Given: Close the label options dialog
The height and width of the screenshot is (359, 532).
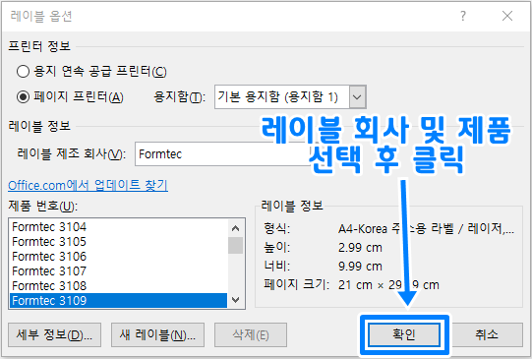Looking at the screenshot, I should pyautogui.click(x=507, y=16).
